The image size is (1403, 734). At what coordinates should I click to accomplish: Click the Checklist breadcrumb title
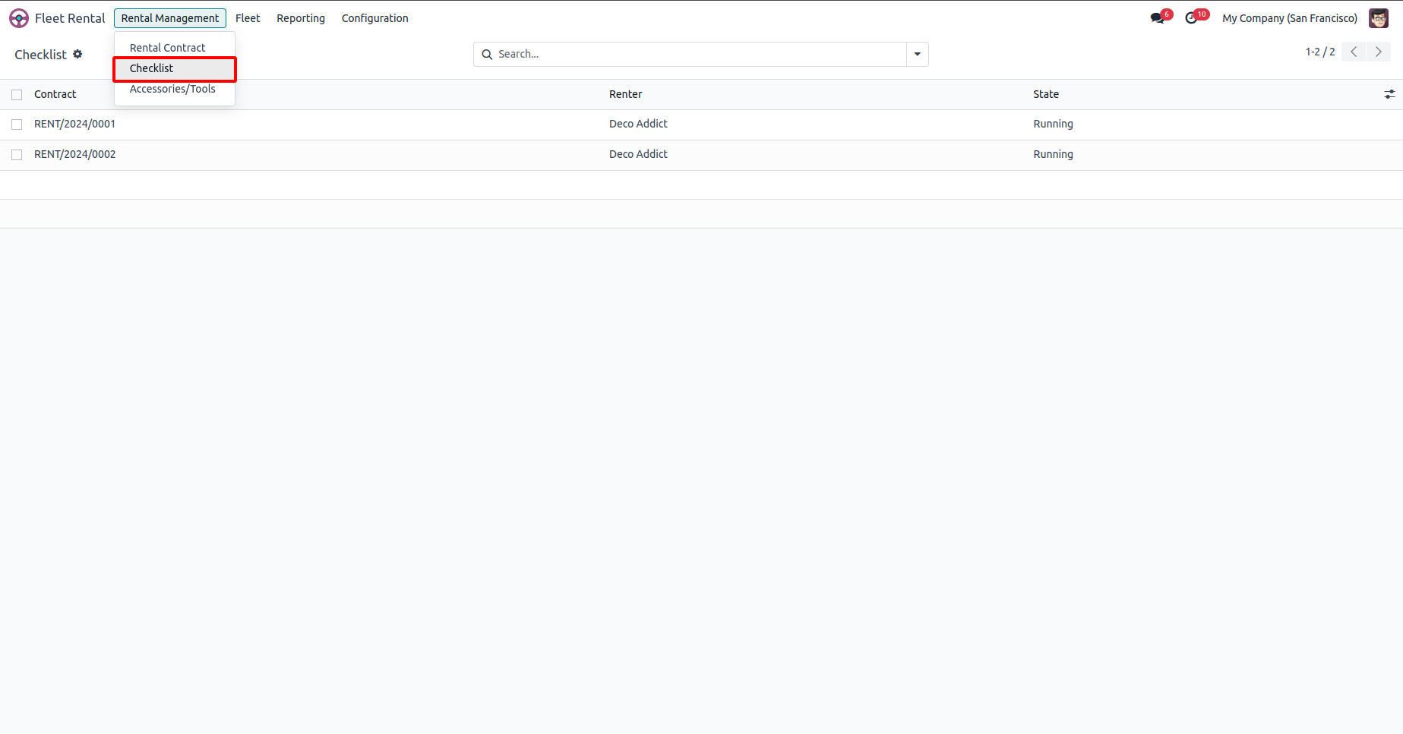[40, 55]
